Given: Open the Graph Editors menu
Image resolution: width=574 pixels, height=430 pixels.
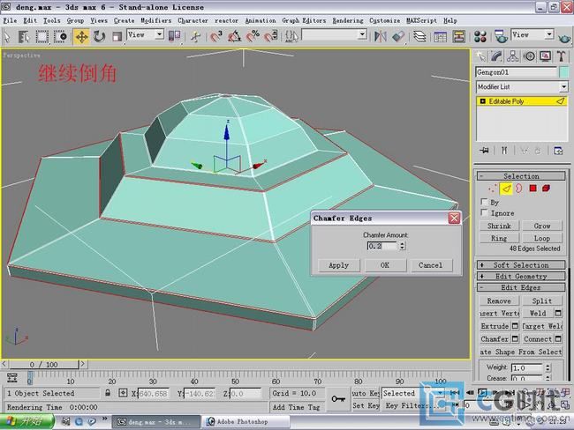Looking at the screenshot, I should 304,20.
